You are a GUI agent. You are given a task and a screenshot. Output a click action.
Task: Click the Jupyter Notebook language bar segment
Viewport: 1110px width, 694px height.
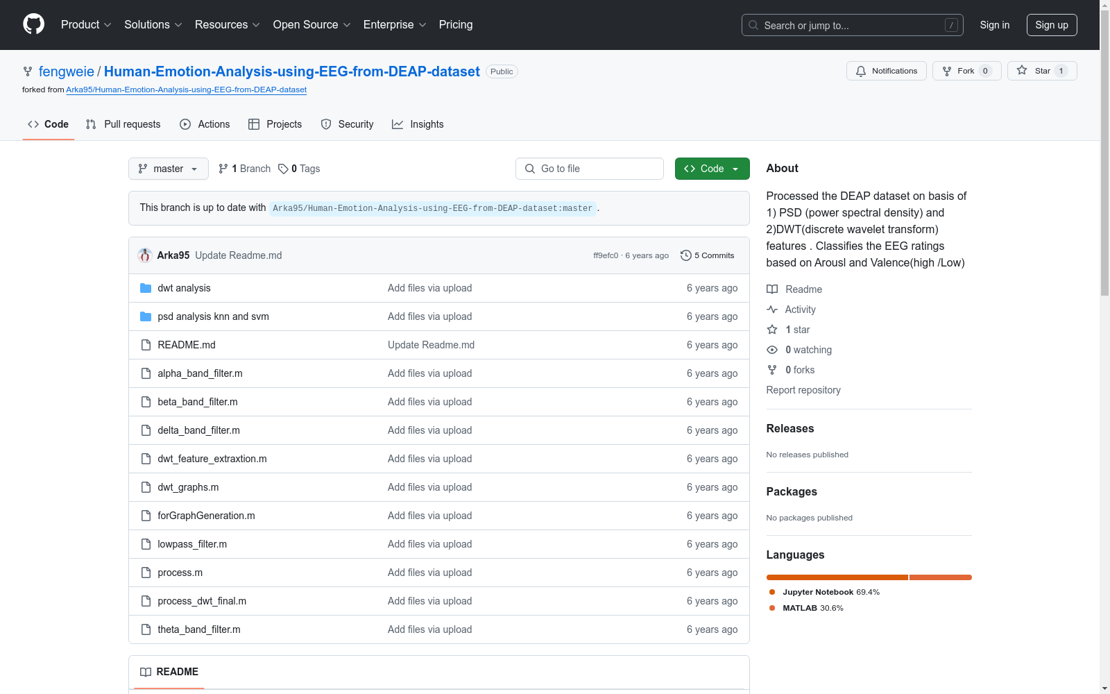[x=837, y=577]
